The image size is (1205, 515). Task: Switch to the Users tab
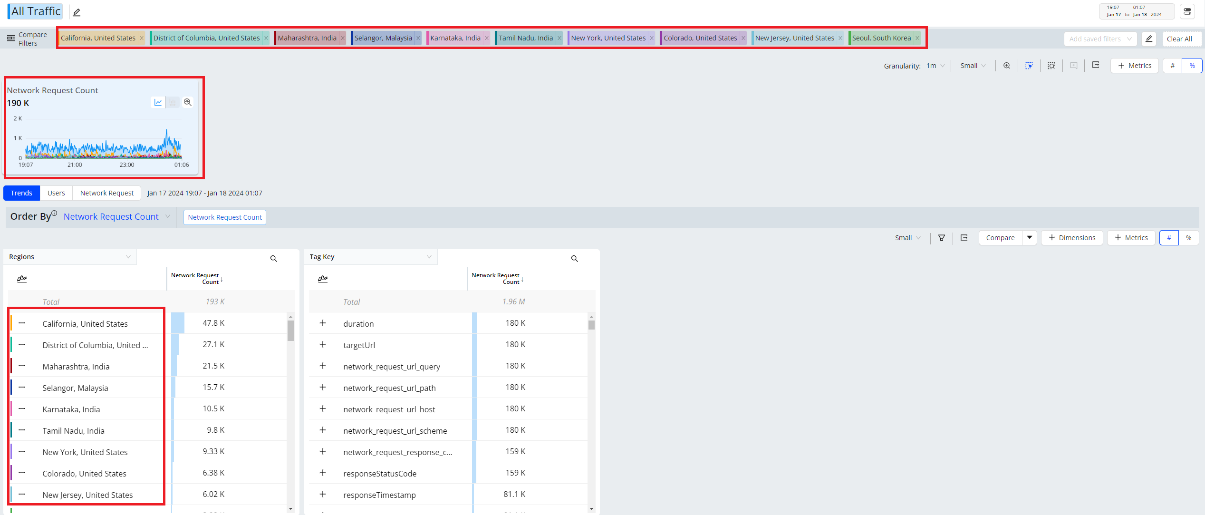pos(56,193)
